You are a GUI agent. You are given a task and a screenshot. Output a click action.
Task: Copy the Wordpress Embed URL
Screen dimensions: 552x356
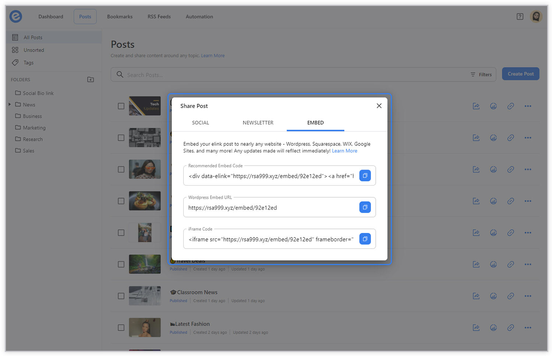click(365, 207)
